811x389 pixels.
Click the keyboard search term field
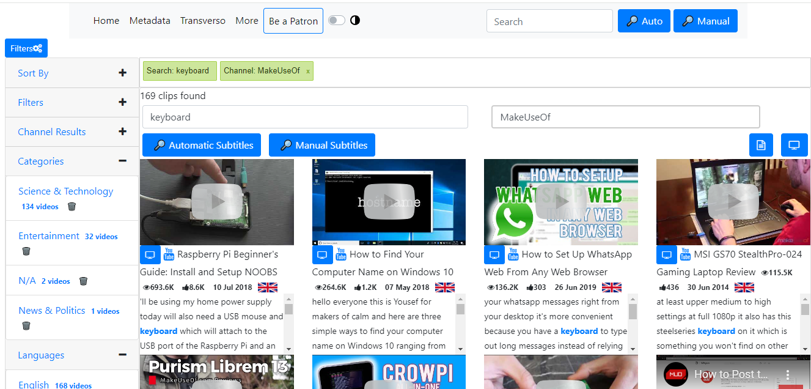pyautogui.click(x=305, y=117)
